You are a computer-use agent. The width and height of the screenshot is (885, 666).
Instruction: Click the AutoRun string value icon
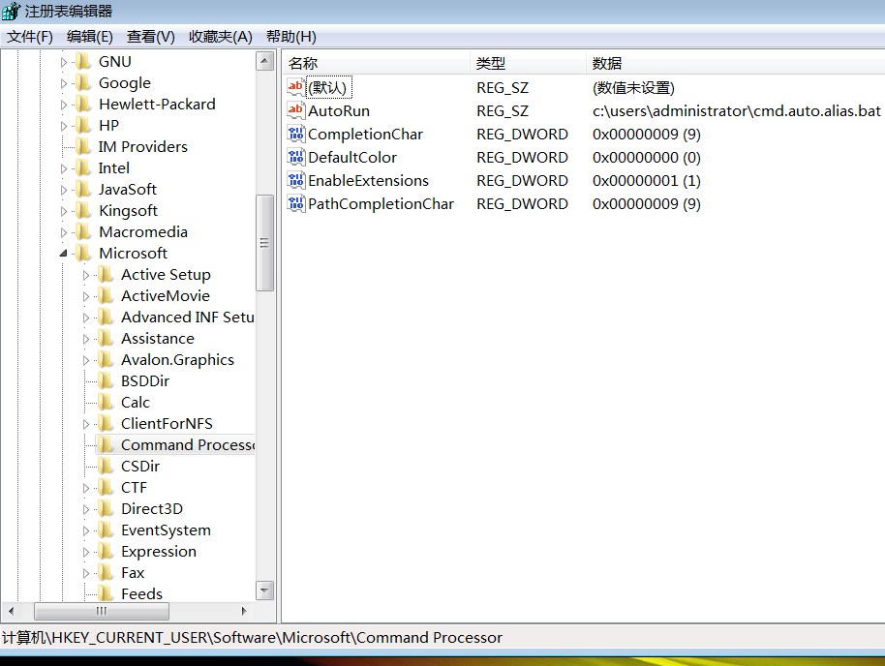[x=296, y=110]
